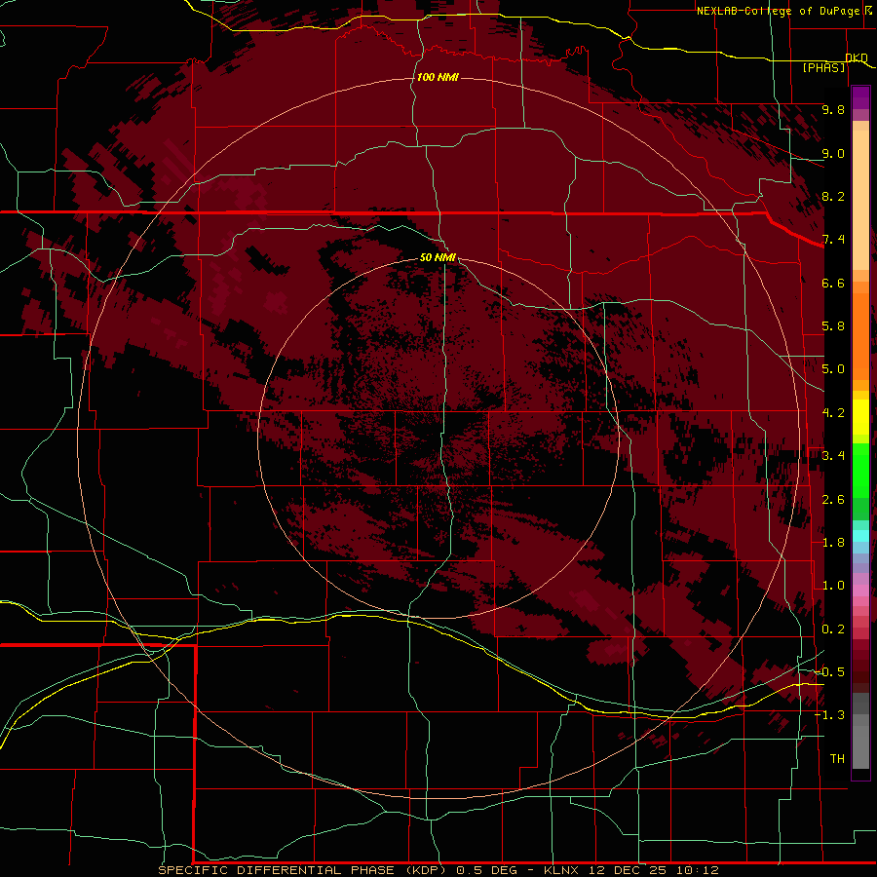Click the TH label on the scale

(x=837, y=759)
